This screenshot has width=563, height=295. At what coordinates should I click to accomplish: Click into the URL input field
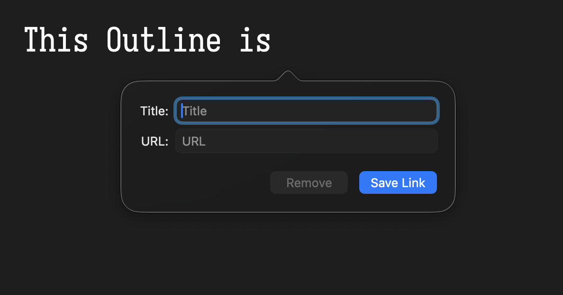pyautogui.click(x=306, y=141)
